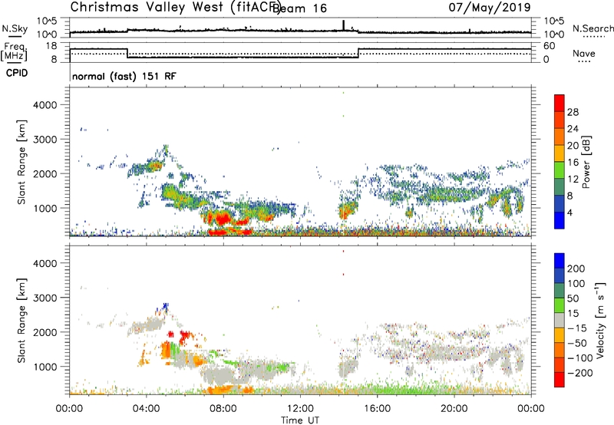Pick the light green power colorbar segment
Viewport: 614px width, 425px height.
point(560,170)
